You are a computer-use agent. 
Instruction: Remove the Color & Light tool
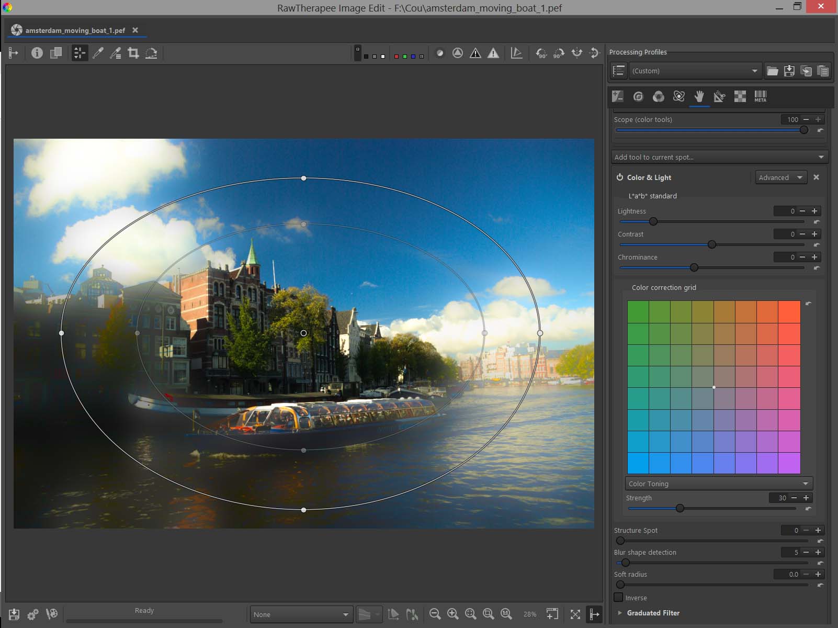point(816,177)
